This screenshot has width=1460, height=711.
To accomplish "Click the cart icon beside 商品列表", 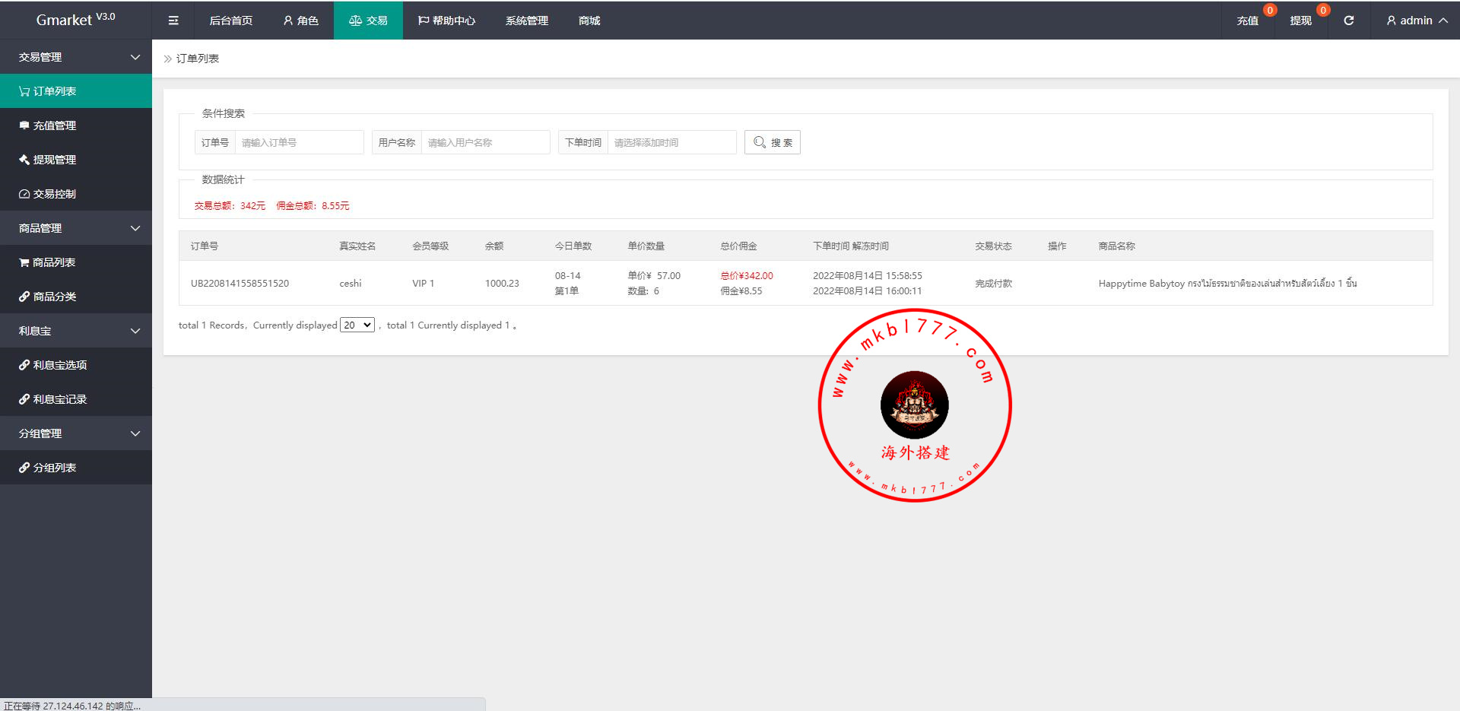I will click(x=24, y=262).
